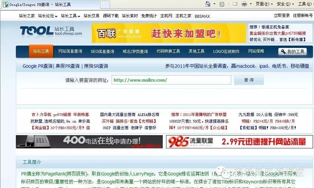Open 做优化 买外链 新传播 ad link
Image resolution: width=314 pixels, height=188 pixels.
278,40
